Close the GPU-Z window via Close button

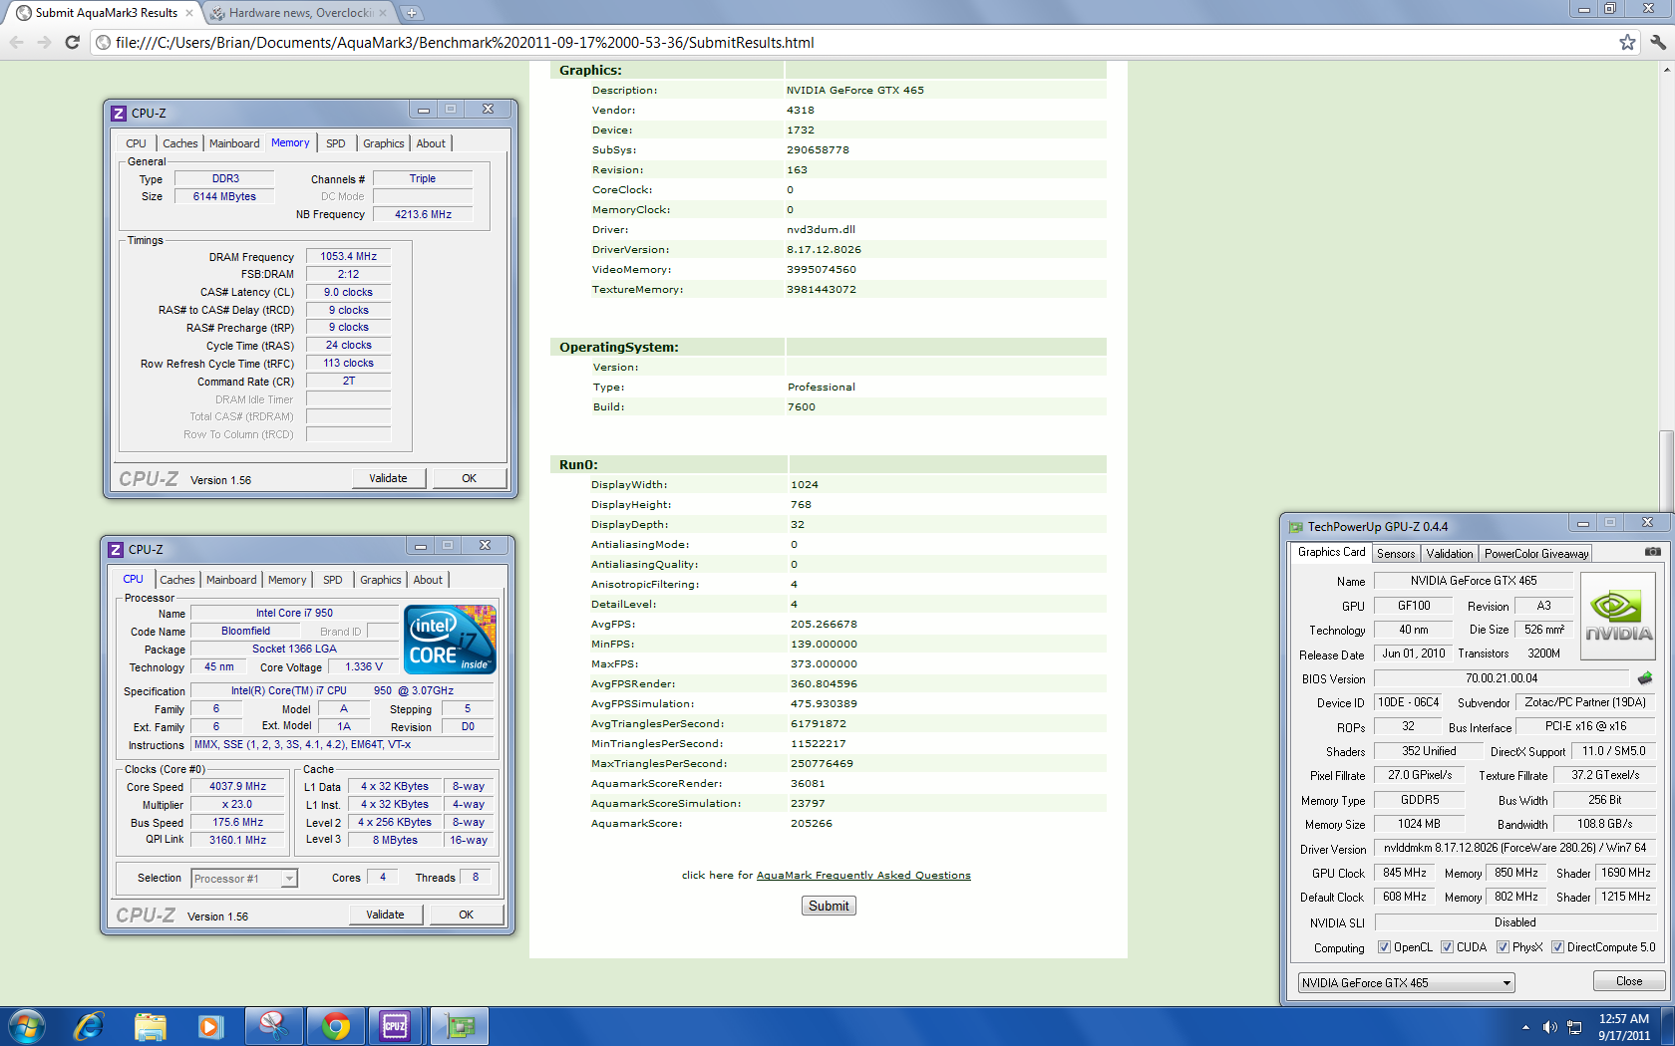pyautogui.click(x=1629, y=981)
